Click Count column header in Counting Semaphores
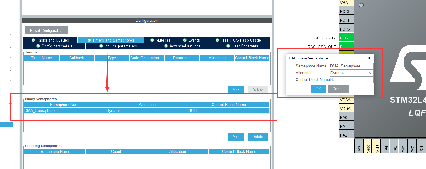 (116, 151)
